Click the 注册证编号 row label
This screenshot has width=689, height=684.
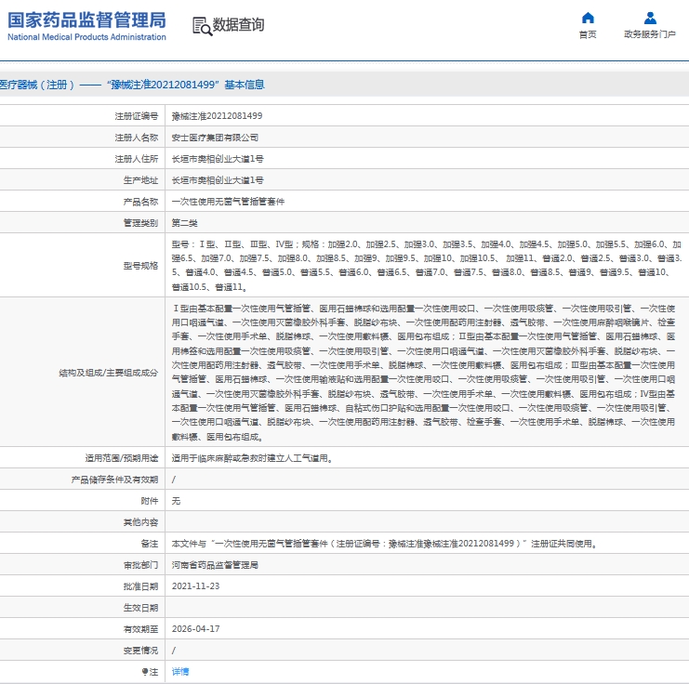(136, 116)
